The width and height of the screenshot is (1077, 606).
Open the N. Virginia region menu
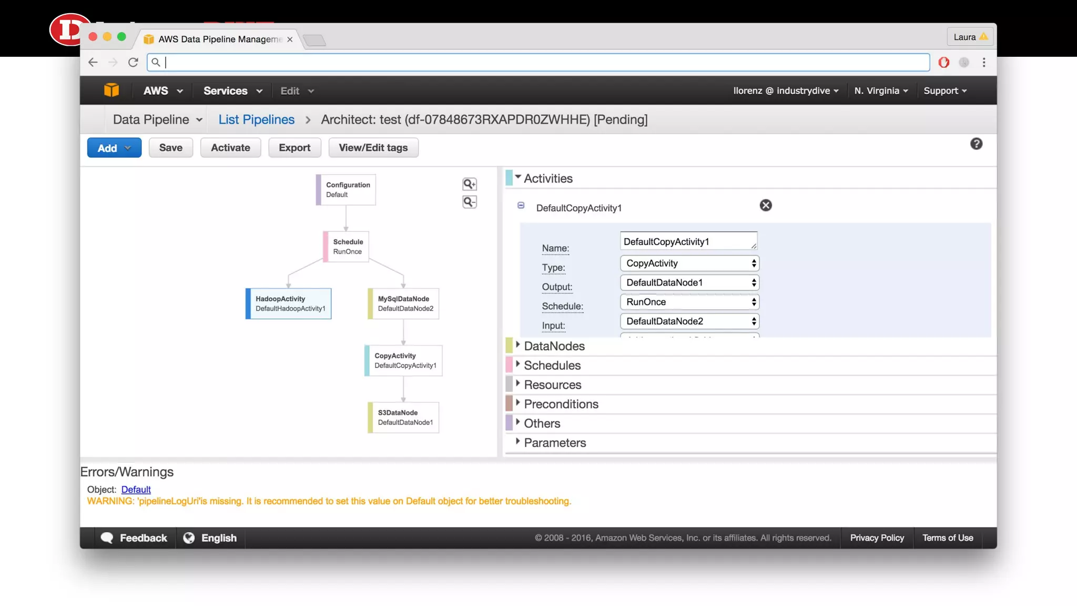tap(881, 90)
